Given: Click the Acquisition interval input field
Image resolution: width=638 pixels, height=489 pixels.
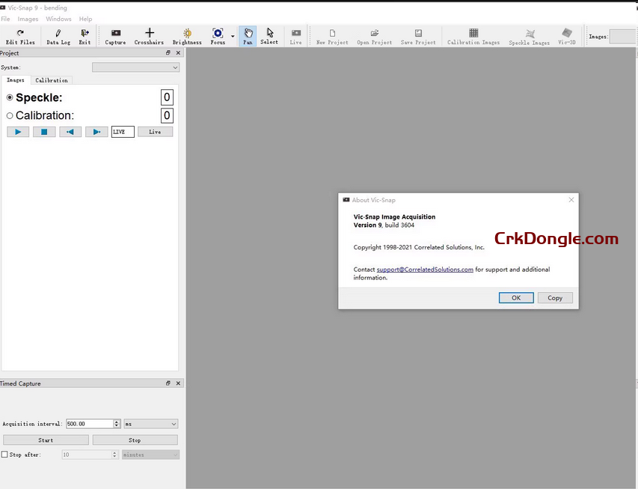Looking at the screenshot, I should pos(89,424).
